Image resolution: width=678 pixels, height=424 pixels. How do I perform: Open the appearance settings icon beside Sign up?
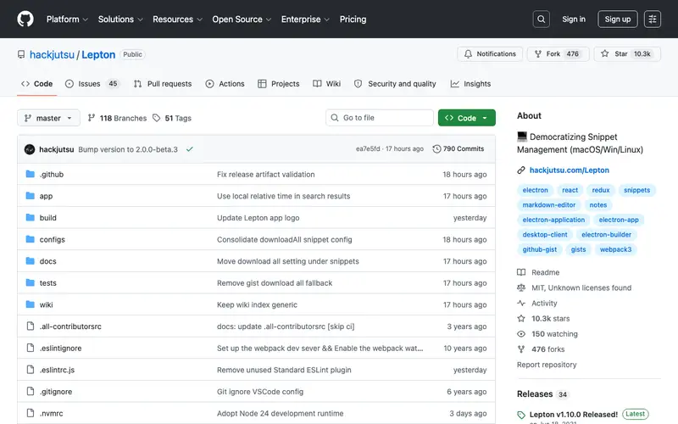(x=652, y=19)
